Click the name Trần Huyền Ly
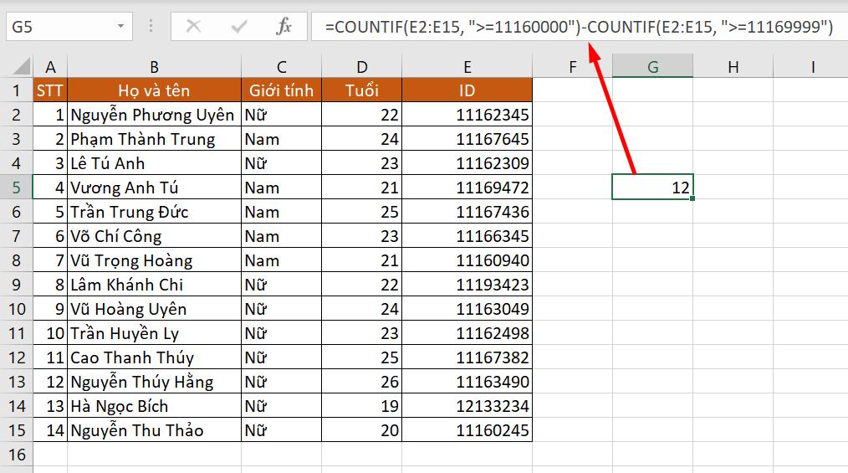 [125, 333]
